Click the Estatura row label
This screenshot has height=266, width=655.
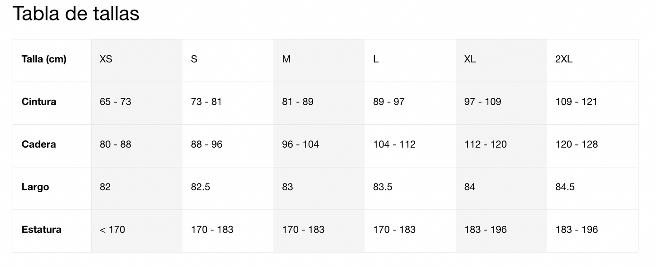[x=41, y=229]
